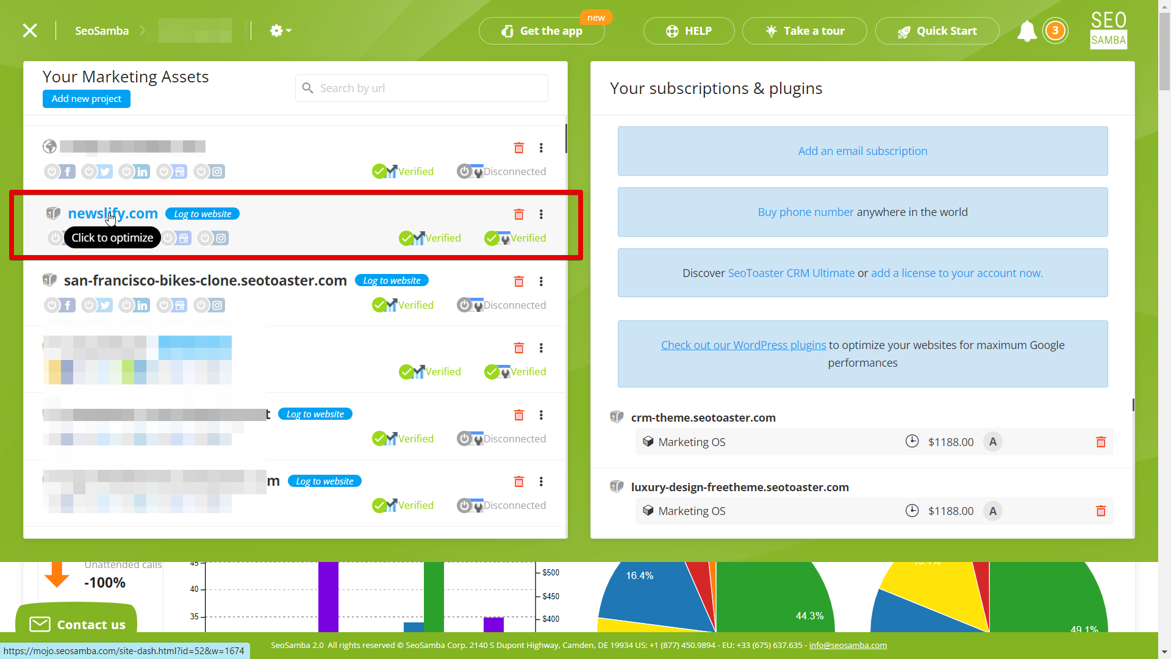Click the page scrollbar down arrow
The width and height of the screenshot is (1171, 659).
click(x=1165, y=652)
